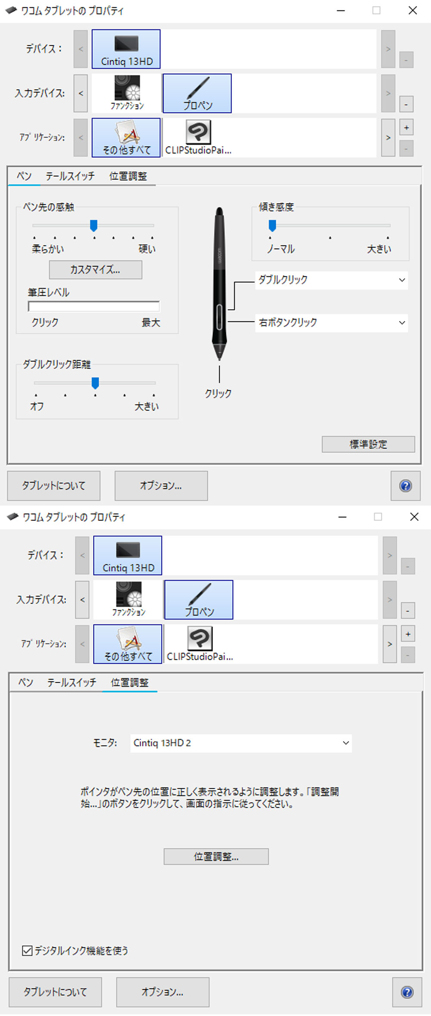Image resolution: width=431 pixels, height=1016 pixels.
Task: Click the 筆圧レベル pressure bar
Action: point(94,307)
